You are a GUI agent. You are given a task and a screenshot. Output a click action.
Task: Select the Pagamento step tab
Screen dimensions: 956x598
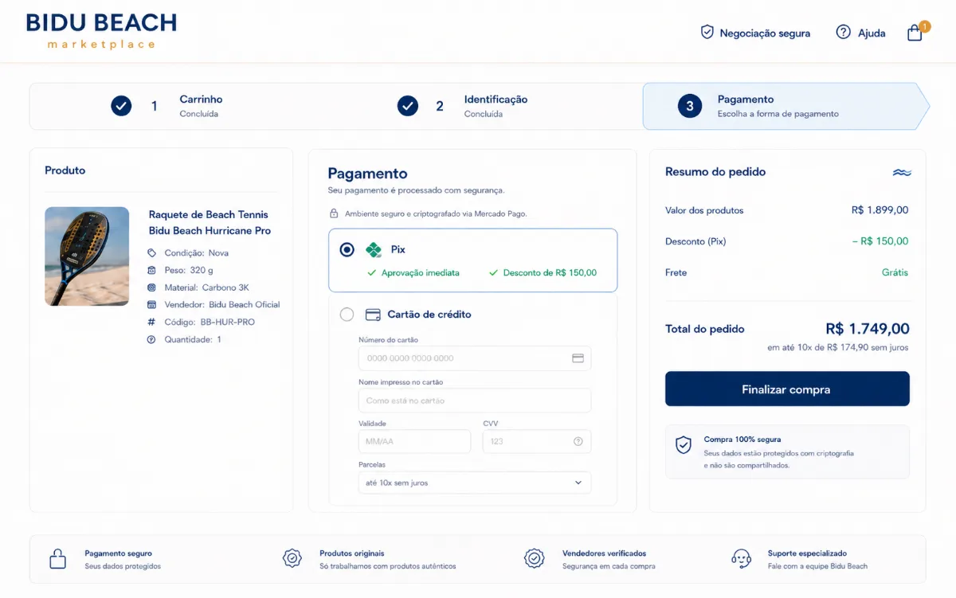tap(786, 106)
